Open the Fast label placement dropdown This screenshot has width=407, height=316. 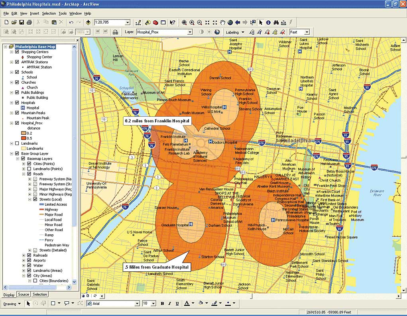(307, 32)
